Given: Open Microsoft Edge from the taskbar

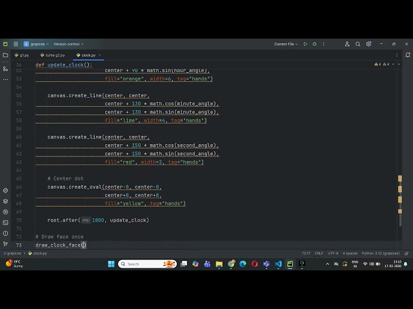Looking at the screenshot, I should click(x=243, y=264).
